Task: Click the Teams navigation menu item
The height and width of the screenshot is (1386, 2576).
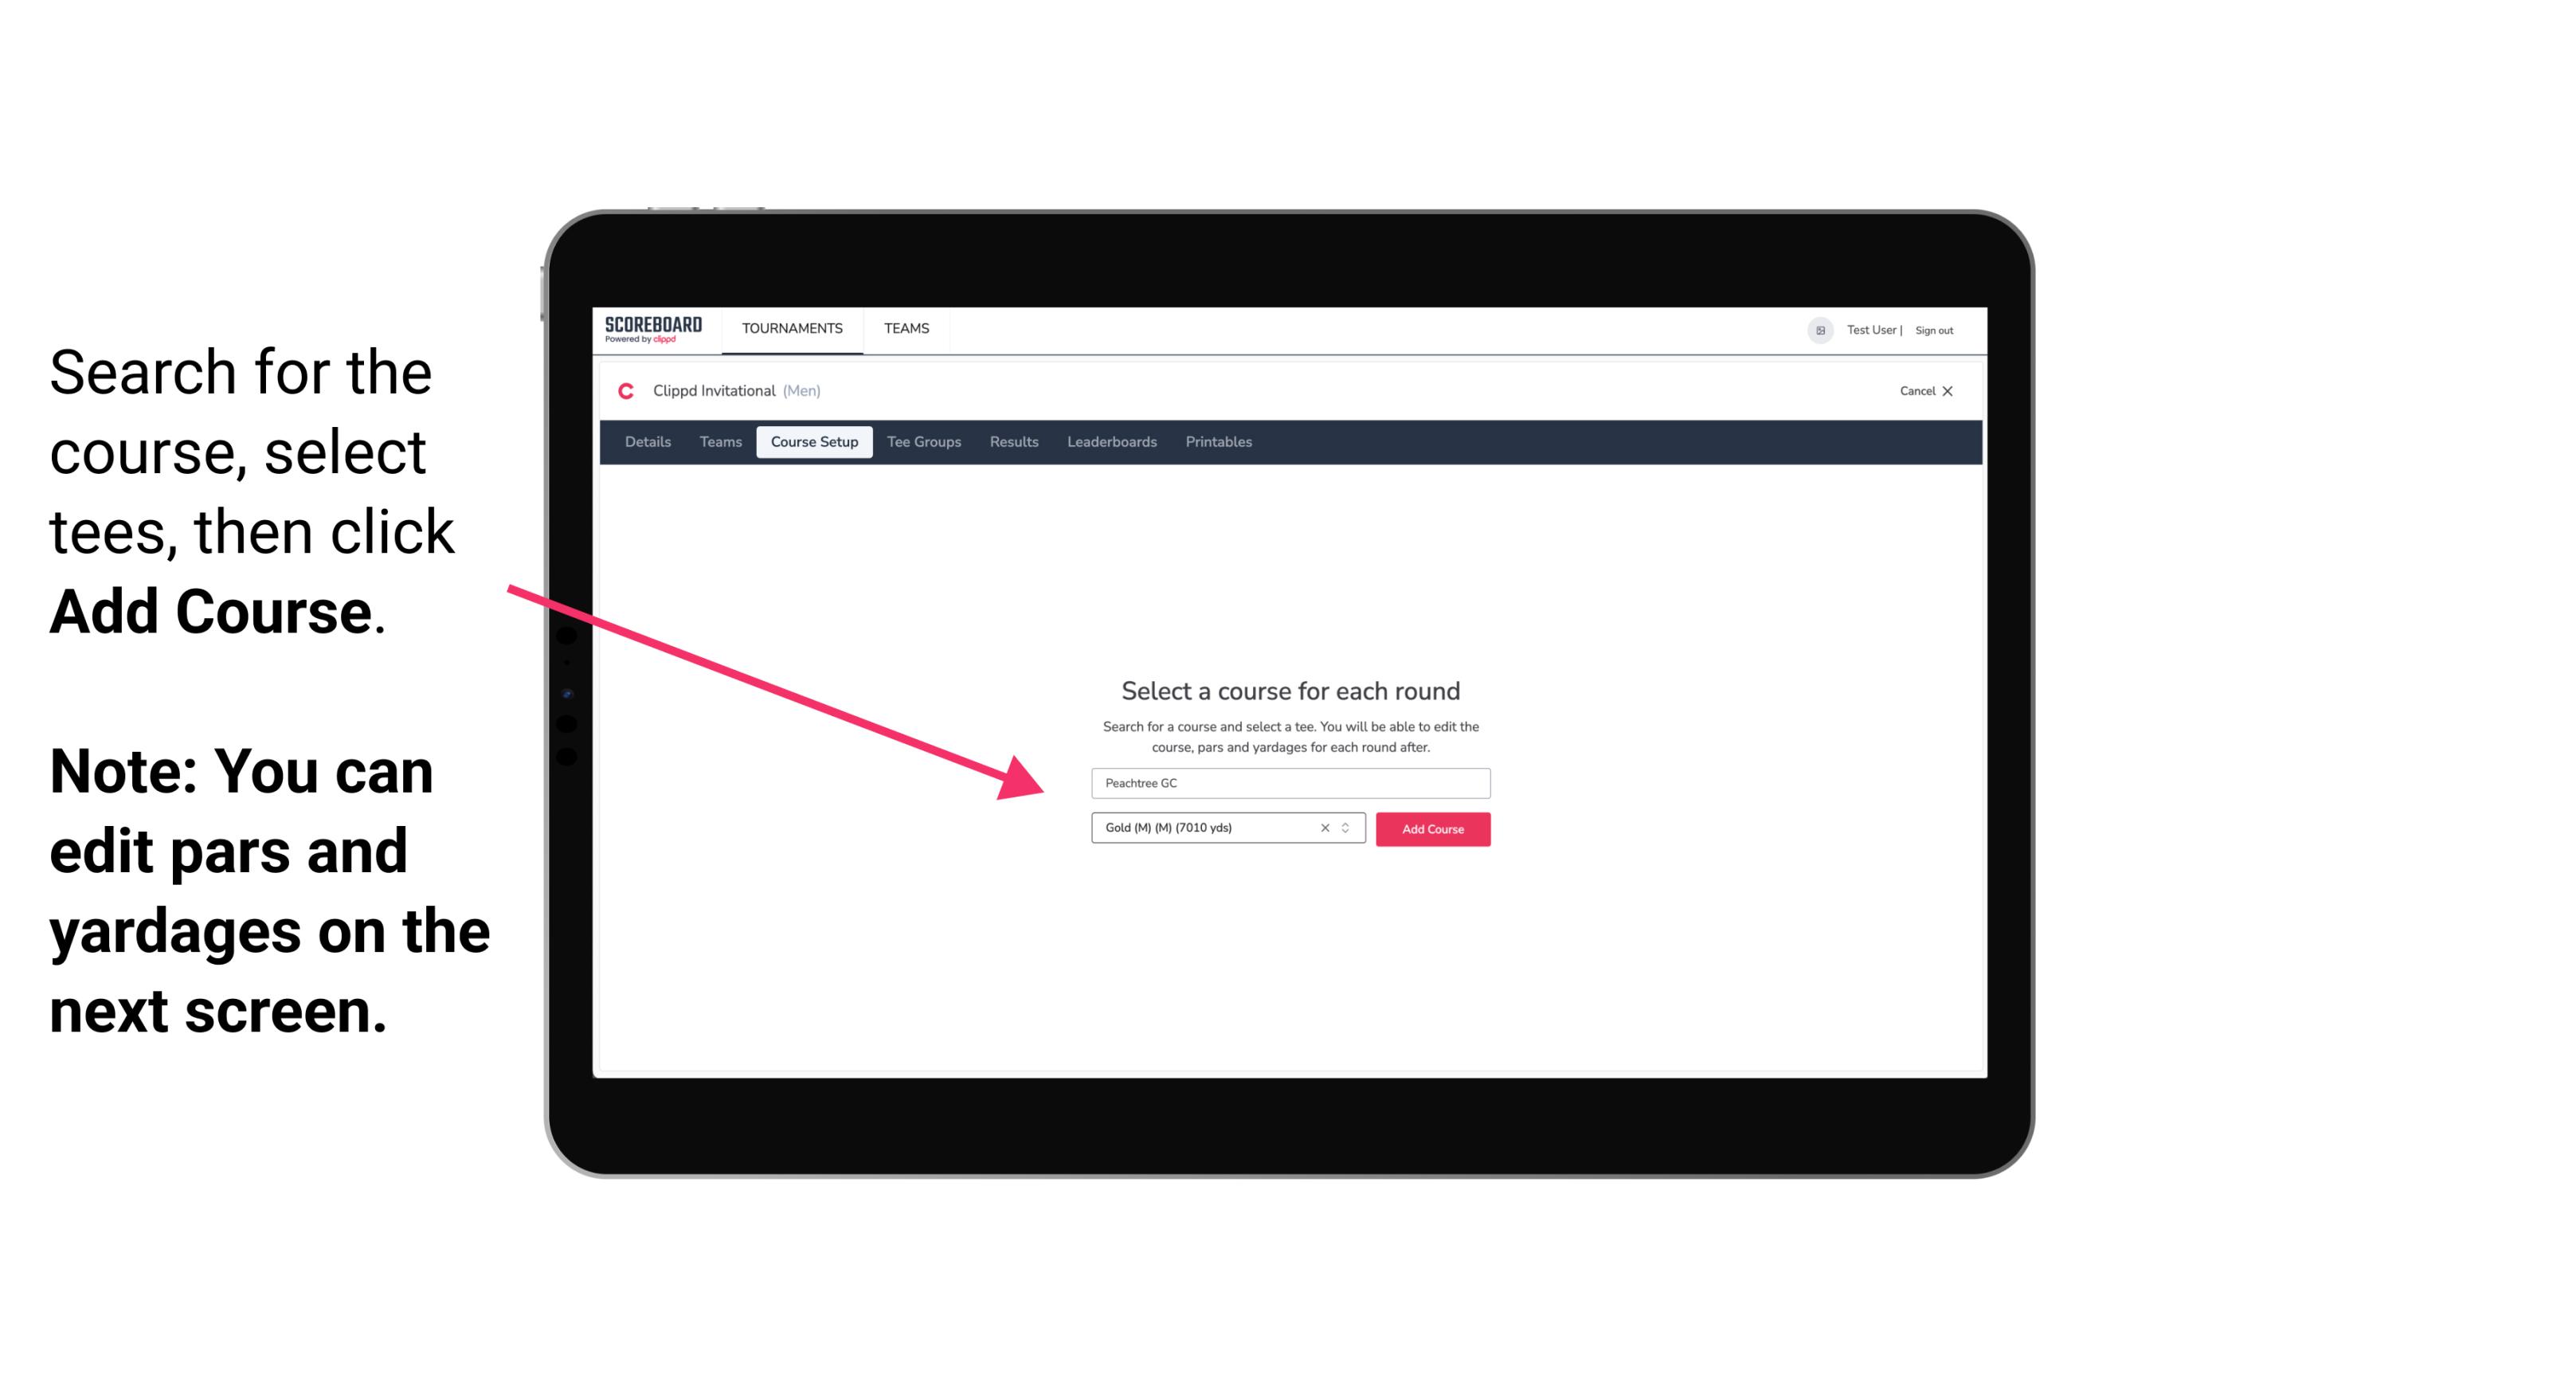Action: tap(904, 327)
